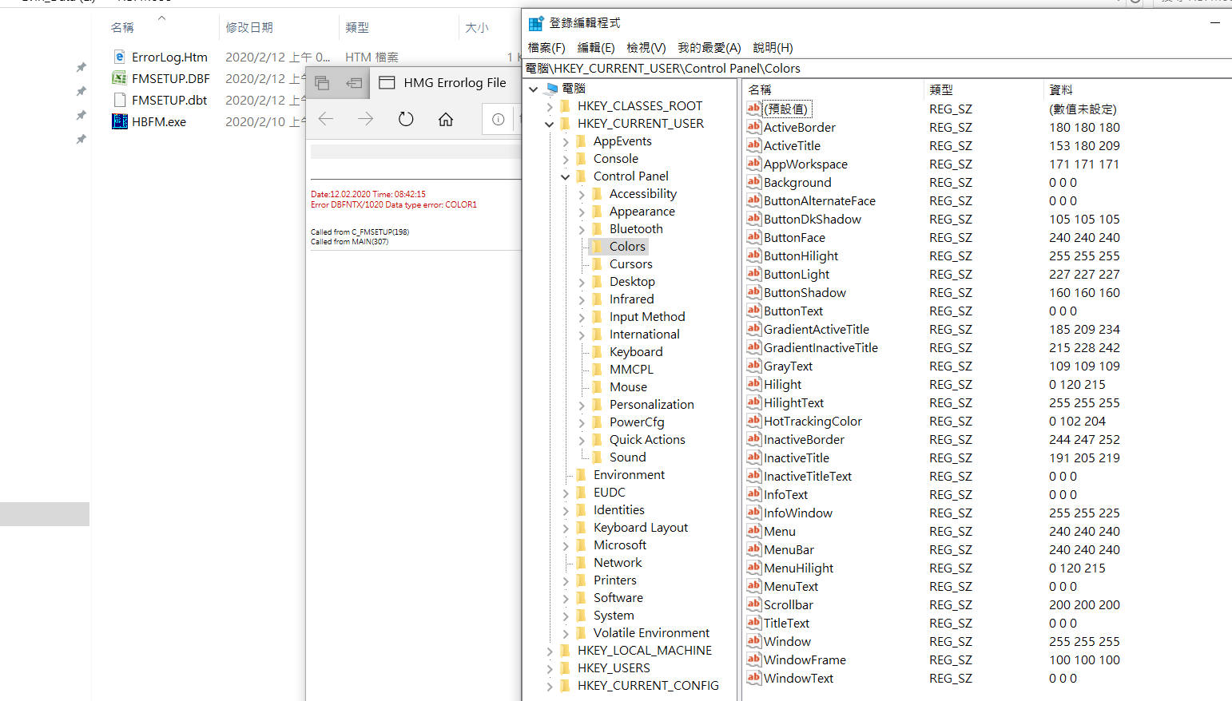Image resolution: width=1232 pixels, height=701 pixels.
Task: Select the Cursors key in tree
Action: click(x=630, y=264)
